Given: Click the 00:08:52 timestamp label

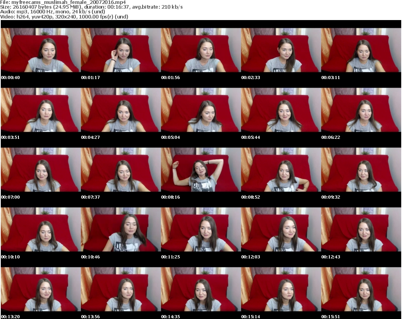Looking at the screenshot, I should coord(251,197).
